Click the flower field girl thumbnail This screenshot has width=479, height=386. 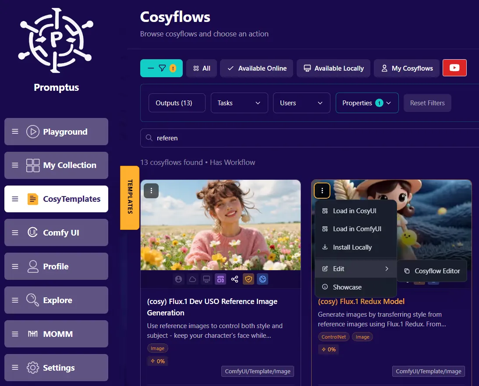click(x=220, y=225)
